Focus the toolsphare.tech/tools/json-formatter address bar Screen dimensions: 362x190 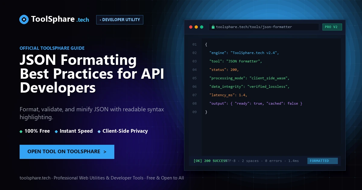pos(264,27)
